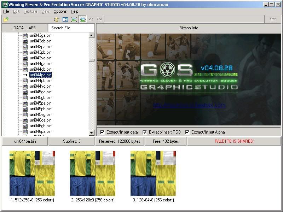Open the website link on the splash image
This screenshot has width=283, height=212.
click(x=189, y=105)
